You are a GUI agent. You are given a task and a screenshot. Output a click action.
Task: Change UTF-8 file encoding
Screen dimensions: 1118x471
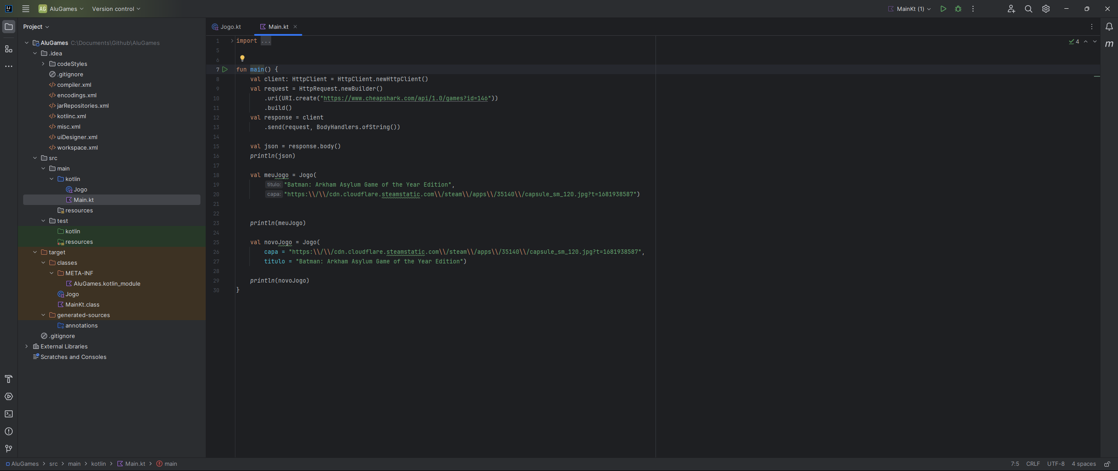1056,464
